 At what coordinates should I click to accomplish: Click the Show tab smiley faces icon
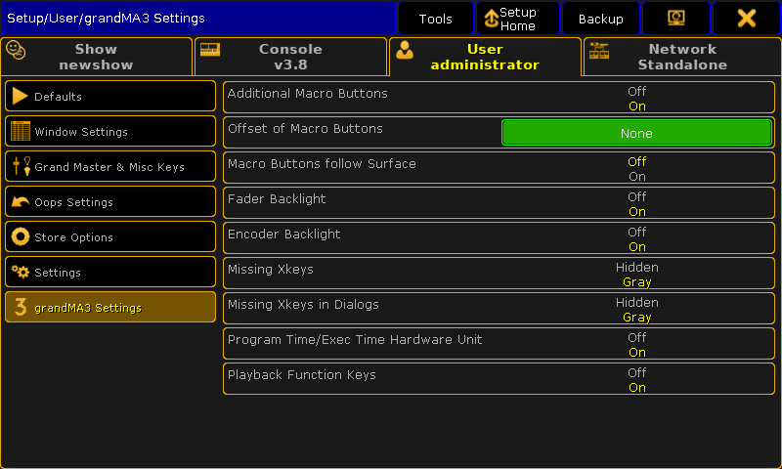(16, 51)
